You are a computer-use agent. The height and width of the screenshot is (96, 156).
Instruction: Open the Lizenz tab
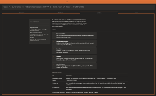(x=136, y=13)
